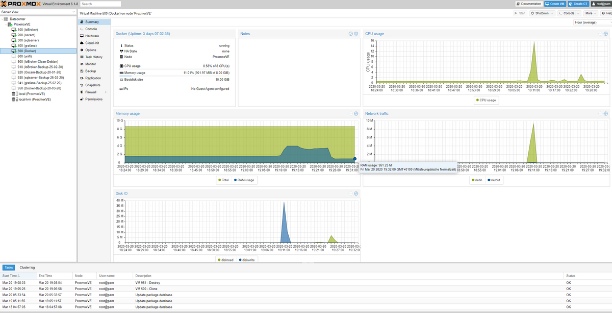Click the VM icon beside 300 (sqlserver)

[14, 40]
